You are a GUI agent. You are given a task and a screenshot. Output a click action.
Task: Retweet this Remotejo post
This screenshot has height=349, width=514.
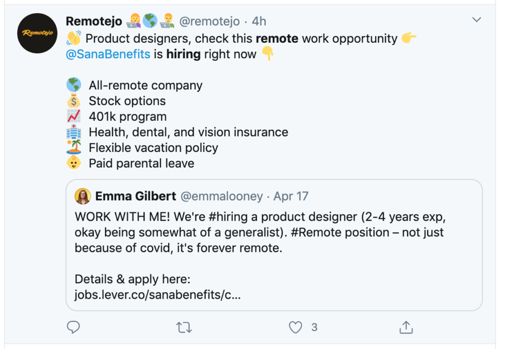[184, 328]
